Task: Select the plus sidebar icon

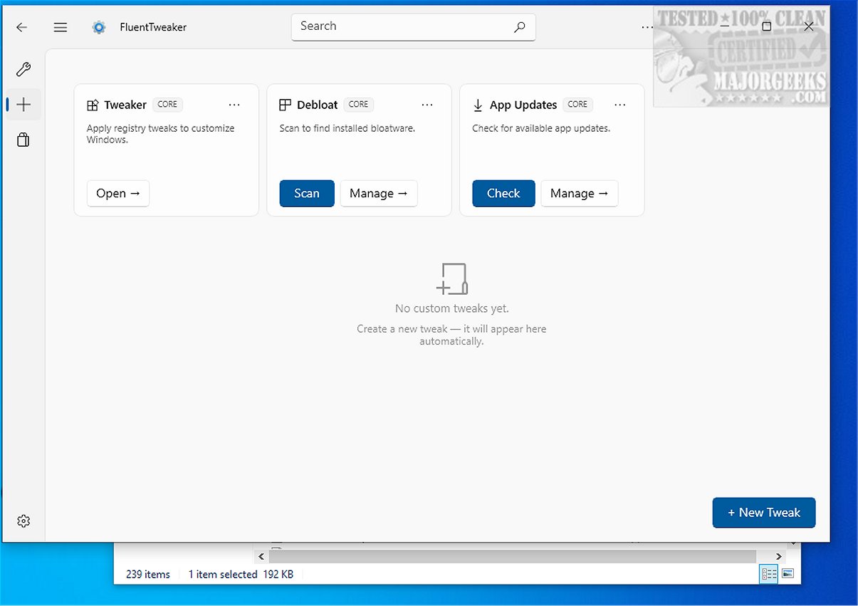Action: (23, 105)
